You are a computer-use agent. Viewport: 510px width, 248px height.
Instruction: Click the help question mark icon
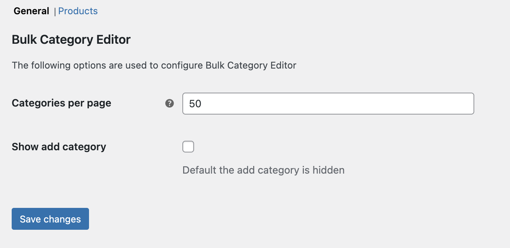coord(170,104)
